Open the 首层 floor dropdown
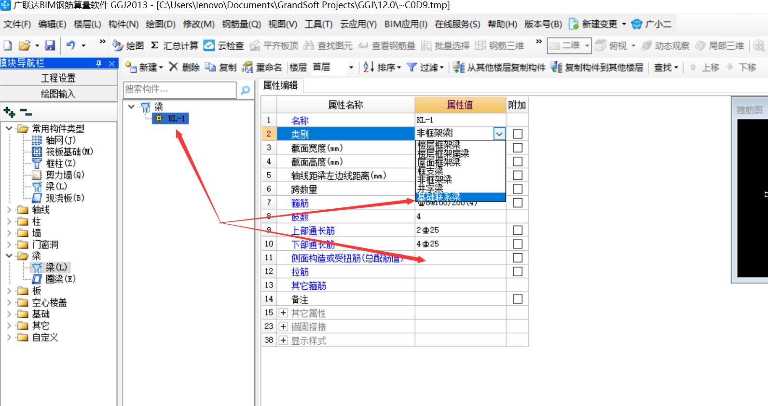This screenshot has width=768, height=406. coord(351,68)
